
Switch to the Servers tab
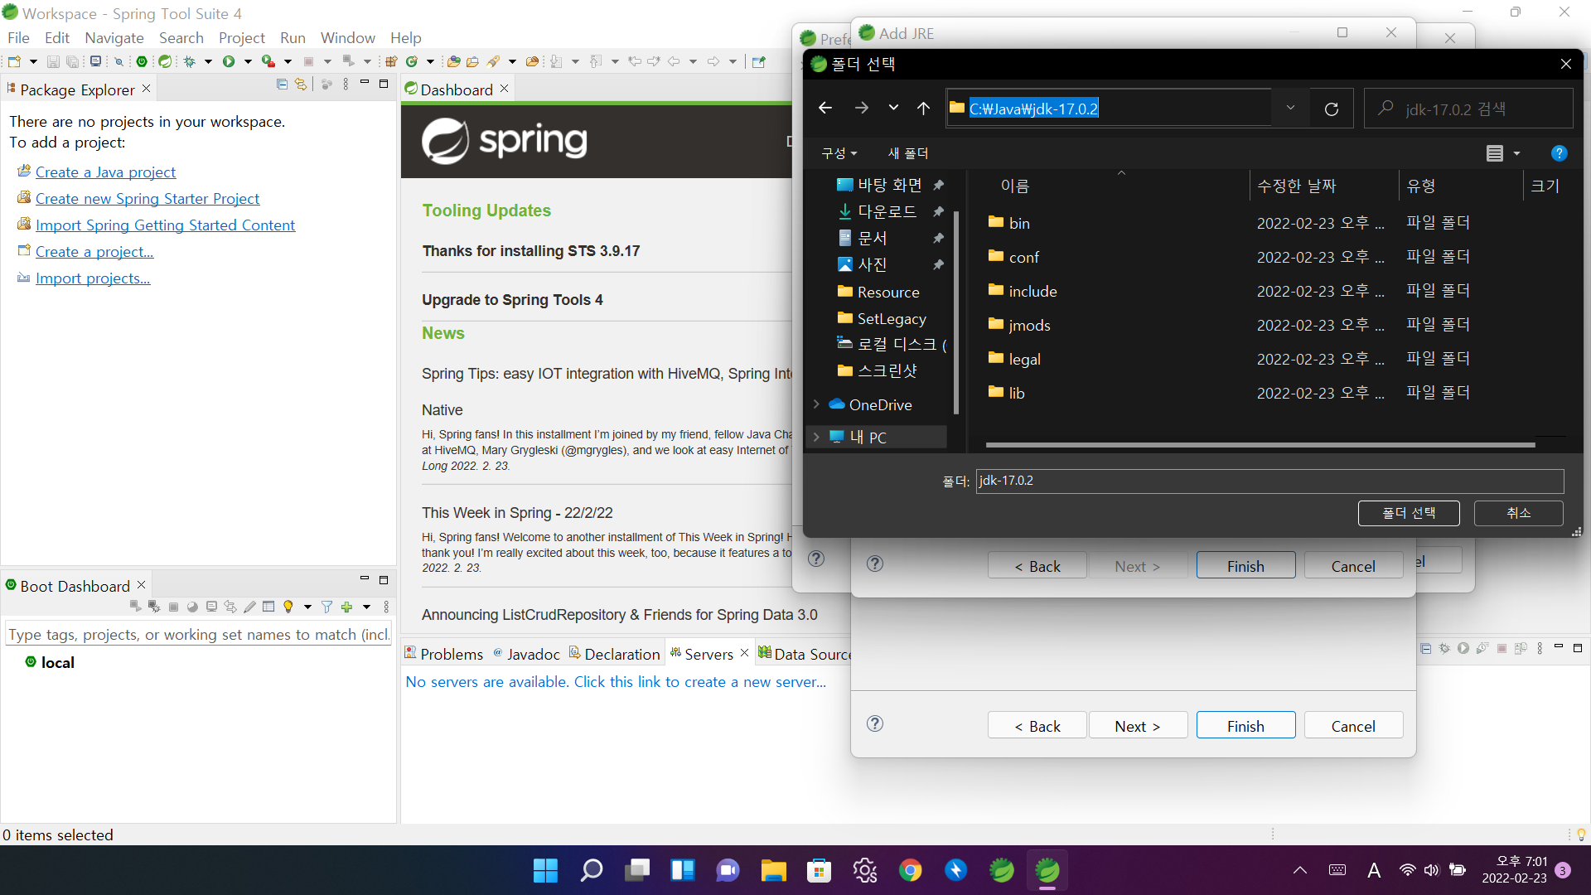(708, 654)
